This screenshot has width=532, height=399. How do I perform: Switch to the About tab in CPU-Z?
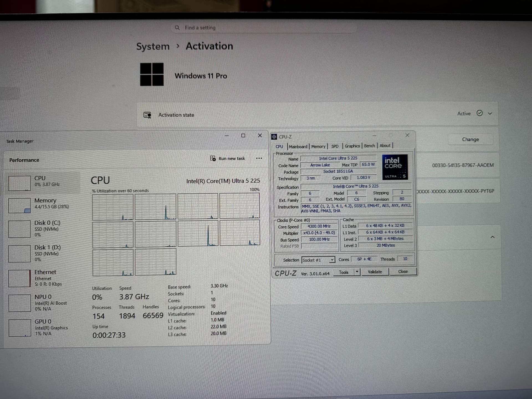tap(385, 145)
